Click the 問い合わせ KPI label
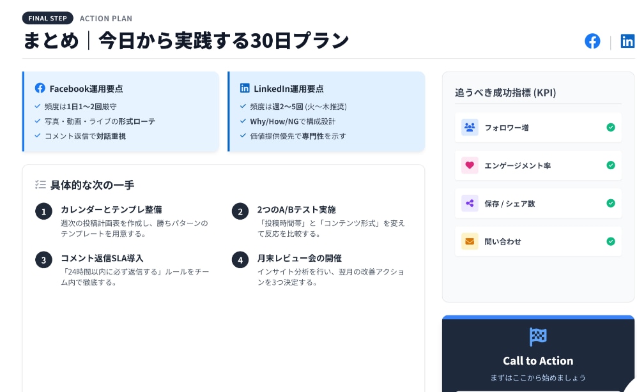 click(x=503, y=242)
